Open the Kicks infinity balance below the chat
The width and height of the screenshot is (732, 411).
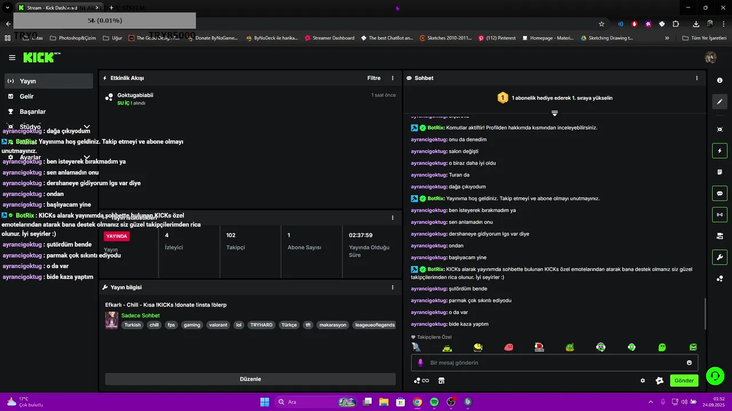[x=421, y=381]
